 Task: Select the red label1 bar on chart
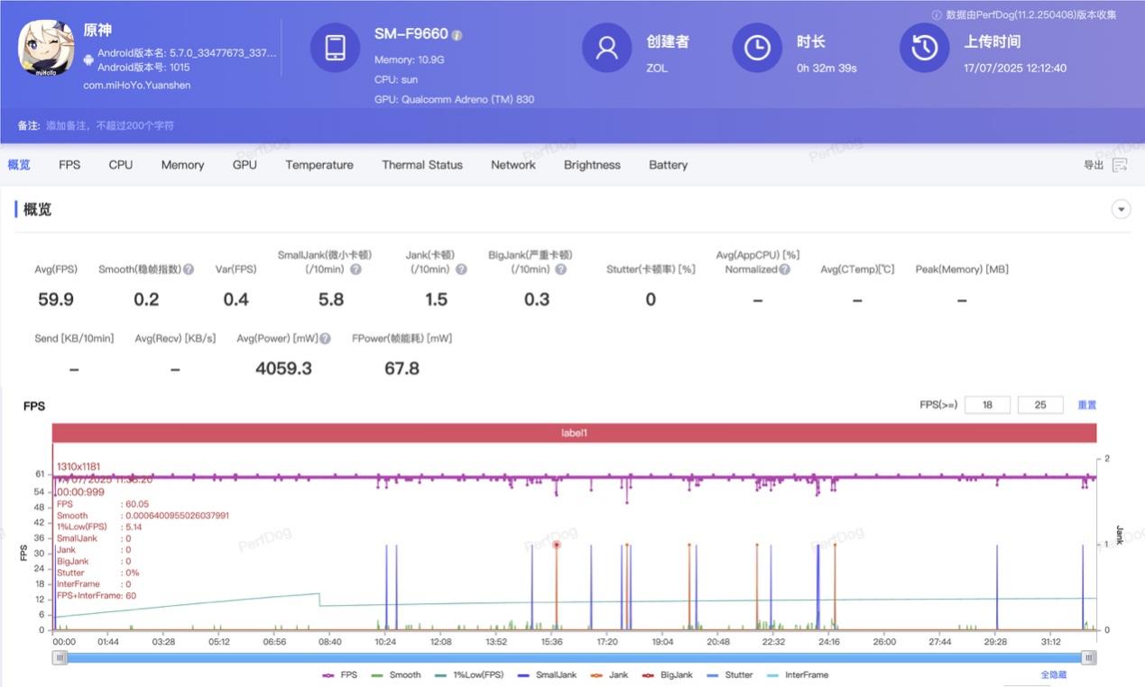[574, 433]
